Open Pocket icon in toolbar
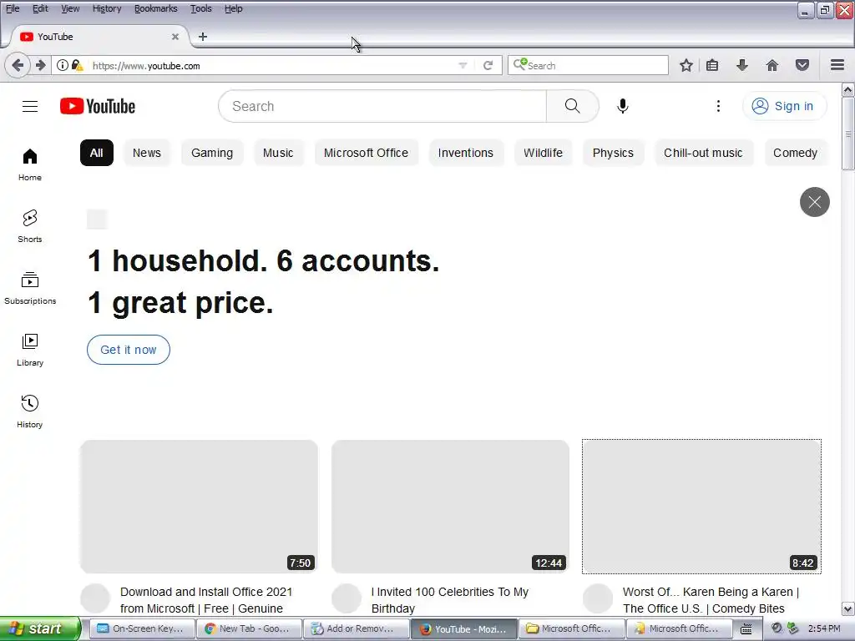This screenshot has height=641, width=855. [x=802, y=66]
